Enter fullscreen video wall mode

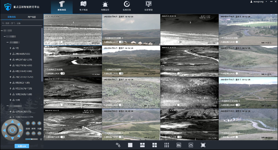(x=203, y=145)
